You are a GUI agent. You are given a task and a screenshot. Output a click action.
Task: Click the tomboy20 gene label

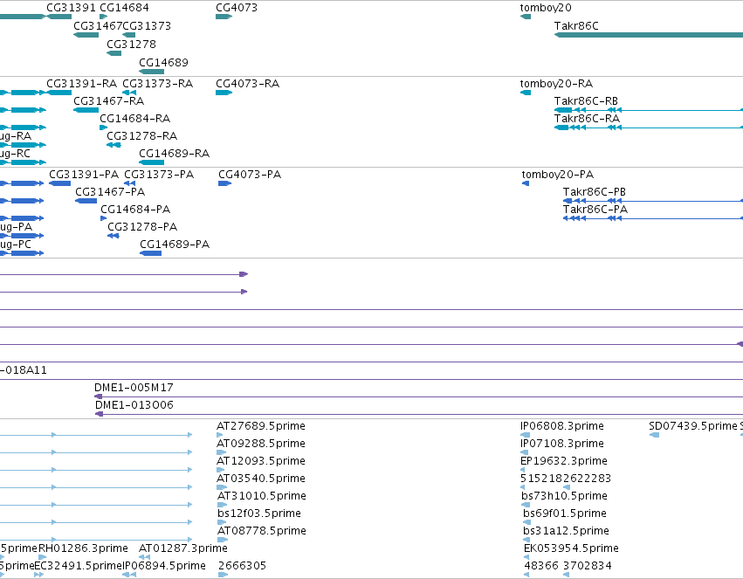click(x=546, y=8)
